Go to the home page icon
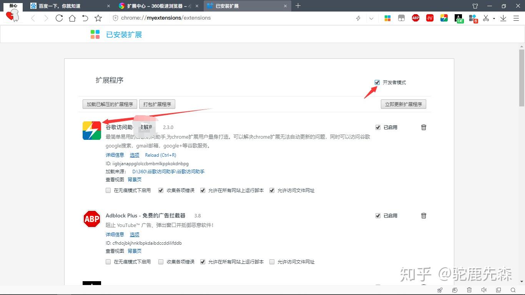This screenshot has width=525, height=295. 72,18
